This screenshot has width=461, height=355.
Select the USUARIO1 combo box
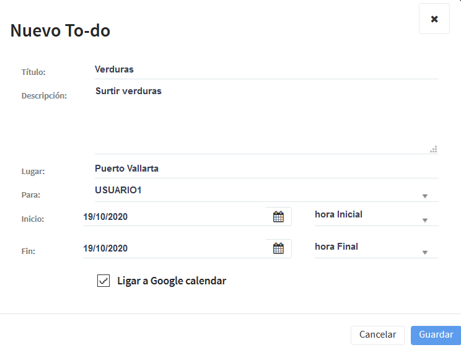pyautogui.click(x=266, y=192)
